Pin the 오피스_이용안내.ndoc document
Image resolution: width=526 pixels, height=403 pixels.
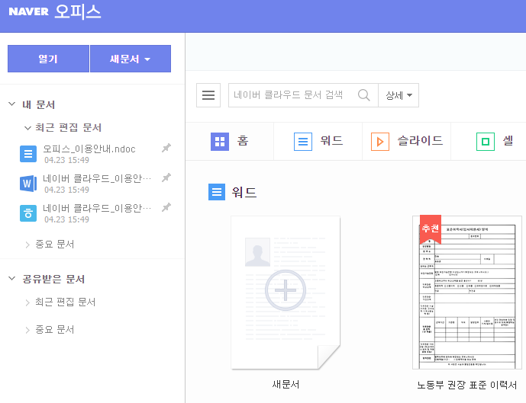tap(166, 148)
